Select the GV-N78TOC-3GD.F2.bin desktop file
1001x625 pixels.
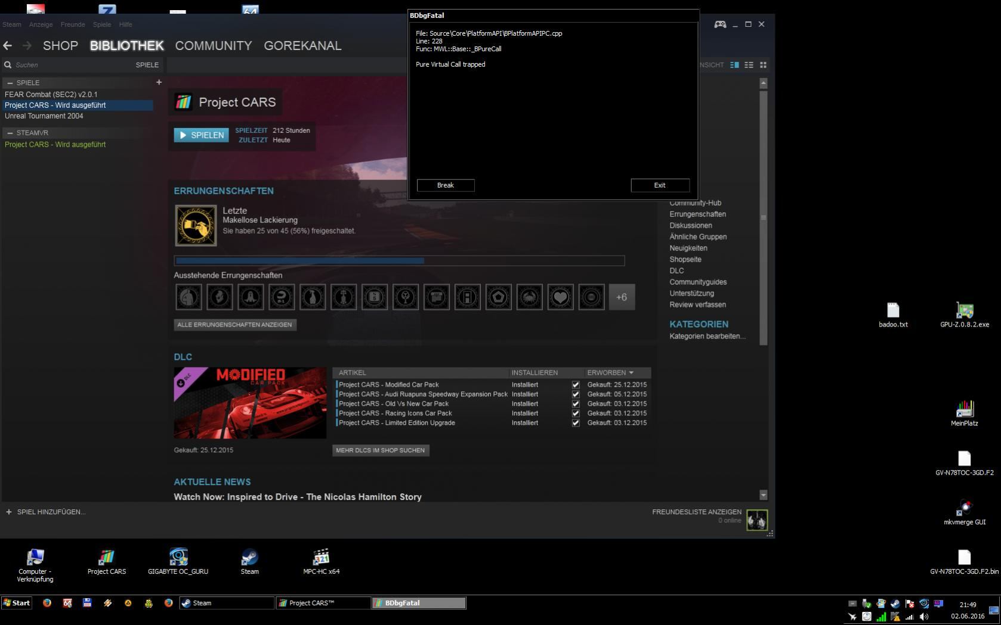965,562
